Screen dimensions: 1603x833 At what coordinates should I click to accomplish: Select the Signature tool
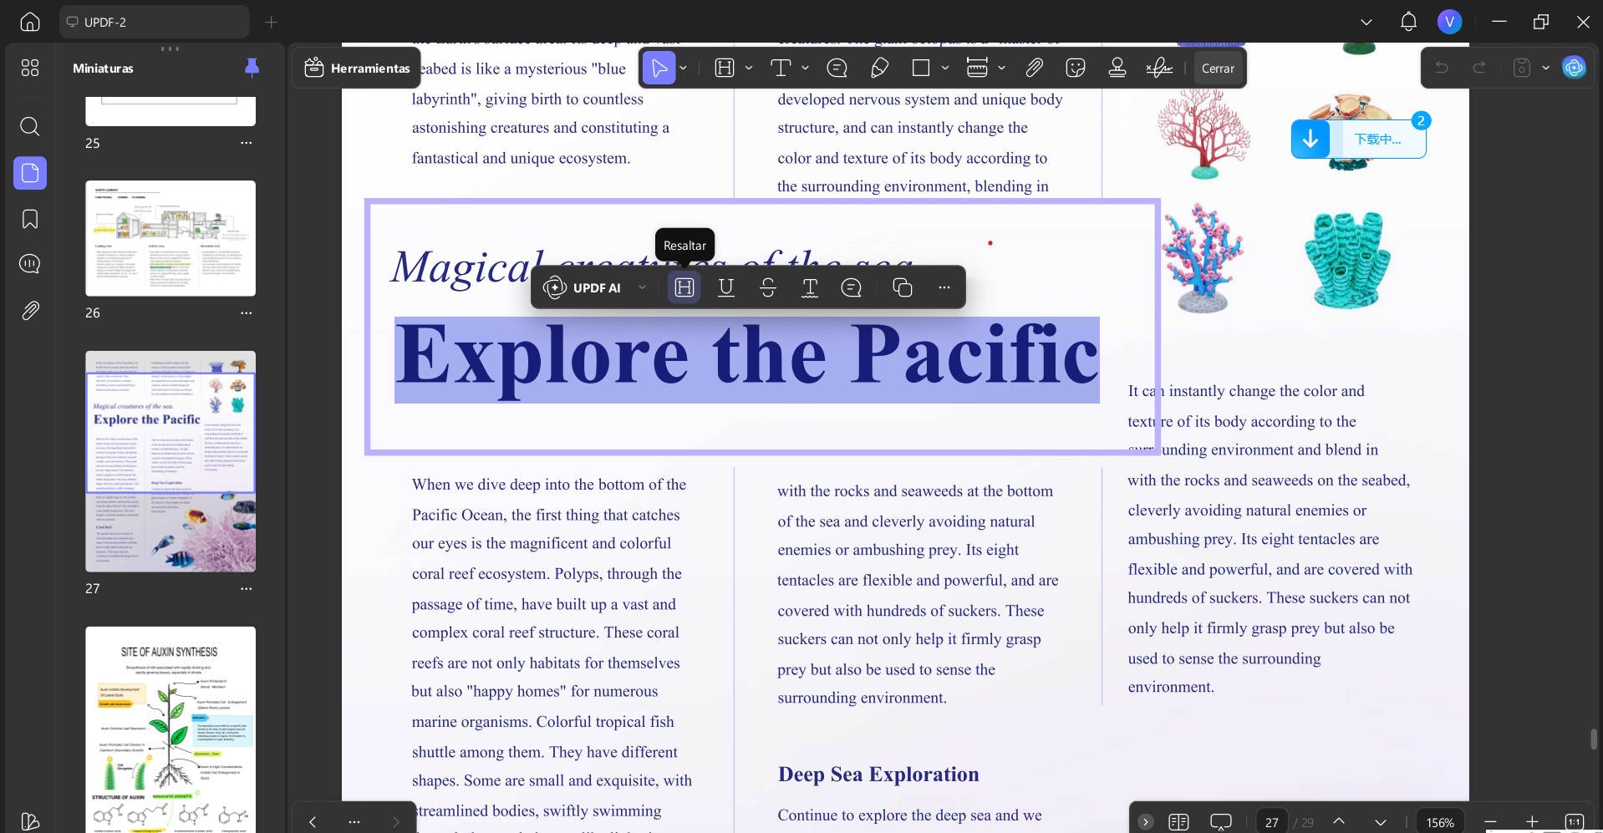point(1158,68)
